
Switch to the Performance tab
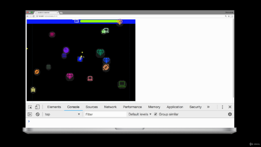(132, 107)
